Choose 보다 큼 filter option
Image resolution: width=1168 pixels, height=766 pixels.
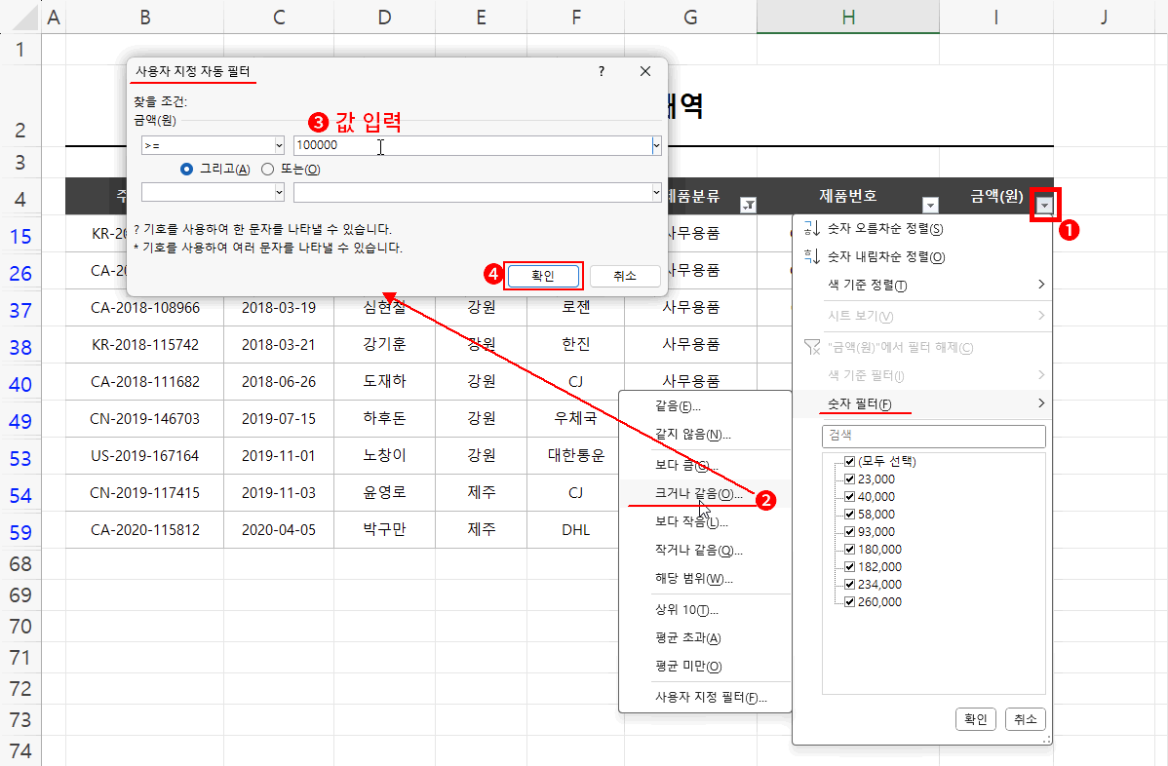click(705, 466)
